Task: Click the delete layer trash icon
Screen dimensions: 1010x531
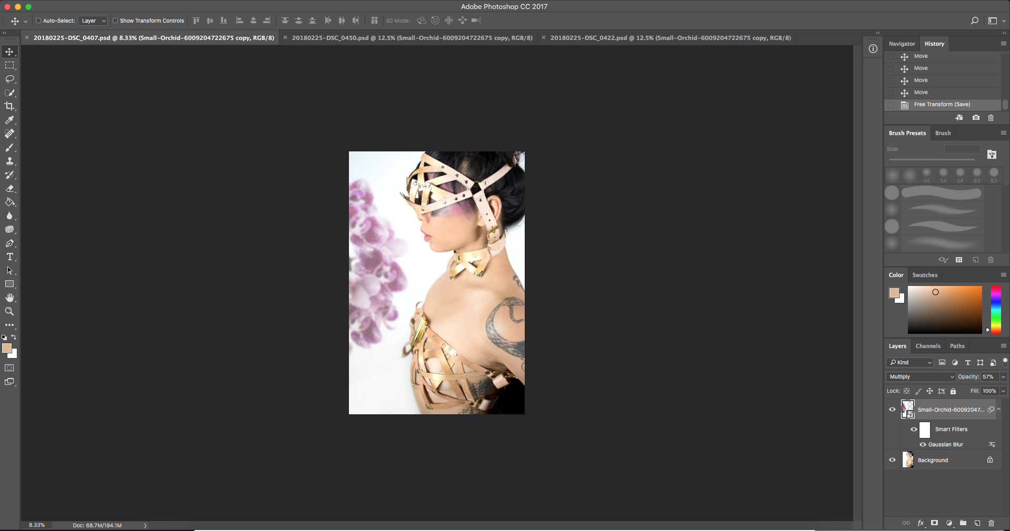Action: pos(991,523)
